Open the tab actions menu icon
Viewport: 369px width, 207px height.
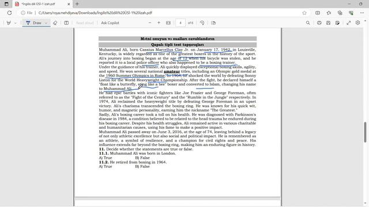coord(6,4)
